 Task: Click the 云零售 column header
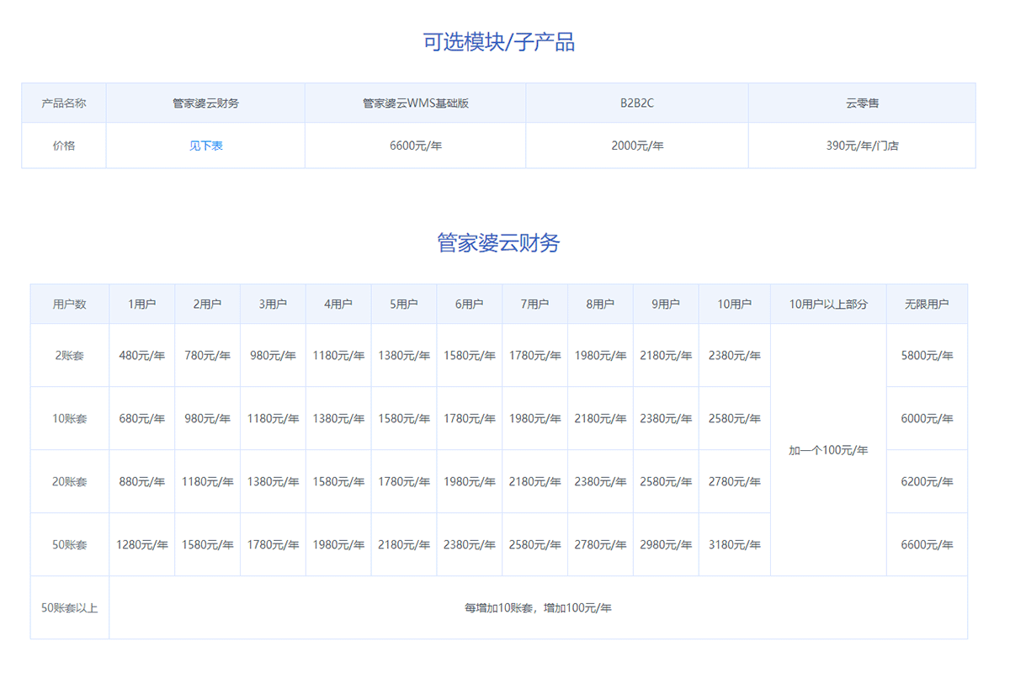[862, 103]
